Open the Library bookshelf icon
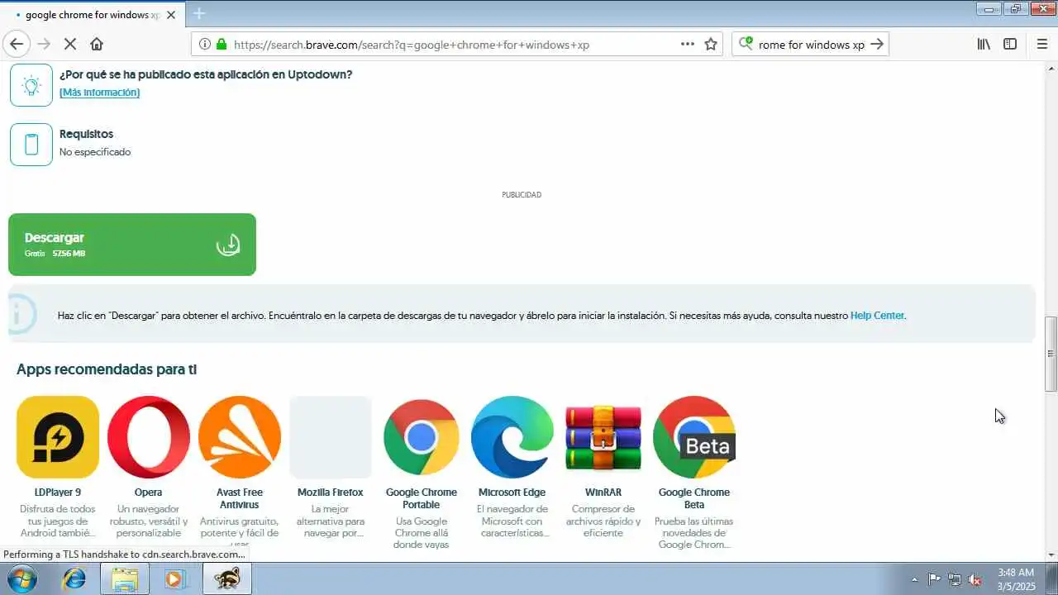The height and width of the screenshot is (595, 1058). point(984,44)
